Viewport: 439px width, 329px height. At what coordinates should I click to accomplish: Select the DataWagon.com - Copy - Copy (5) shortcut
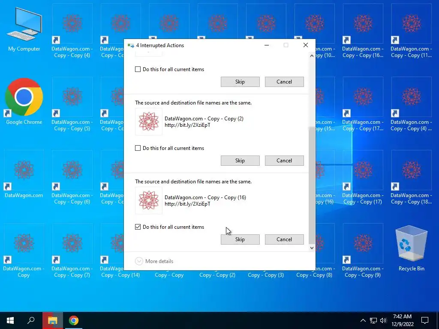pyautogui.click(x=72, y=104)
